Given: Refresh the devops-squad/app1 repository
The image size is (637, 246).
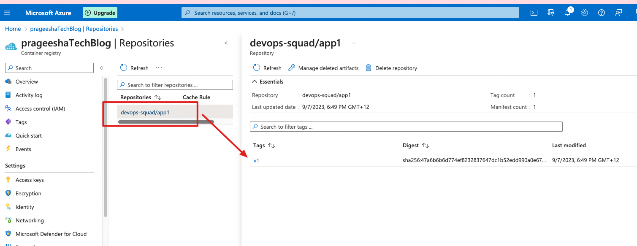Looking at the screenshot, I should [x=267, y=68].
